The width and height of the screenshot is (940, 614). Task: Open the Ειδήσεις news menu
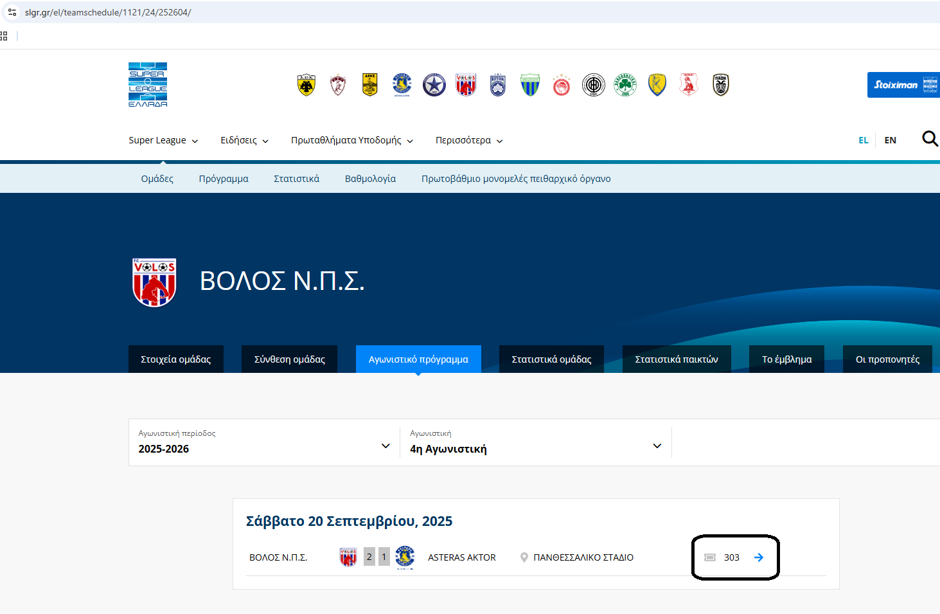click(x=244, y=140)
